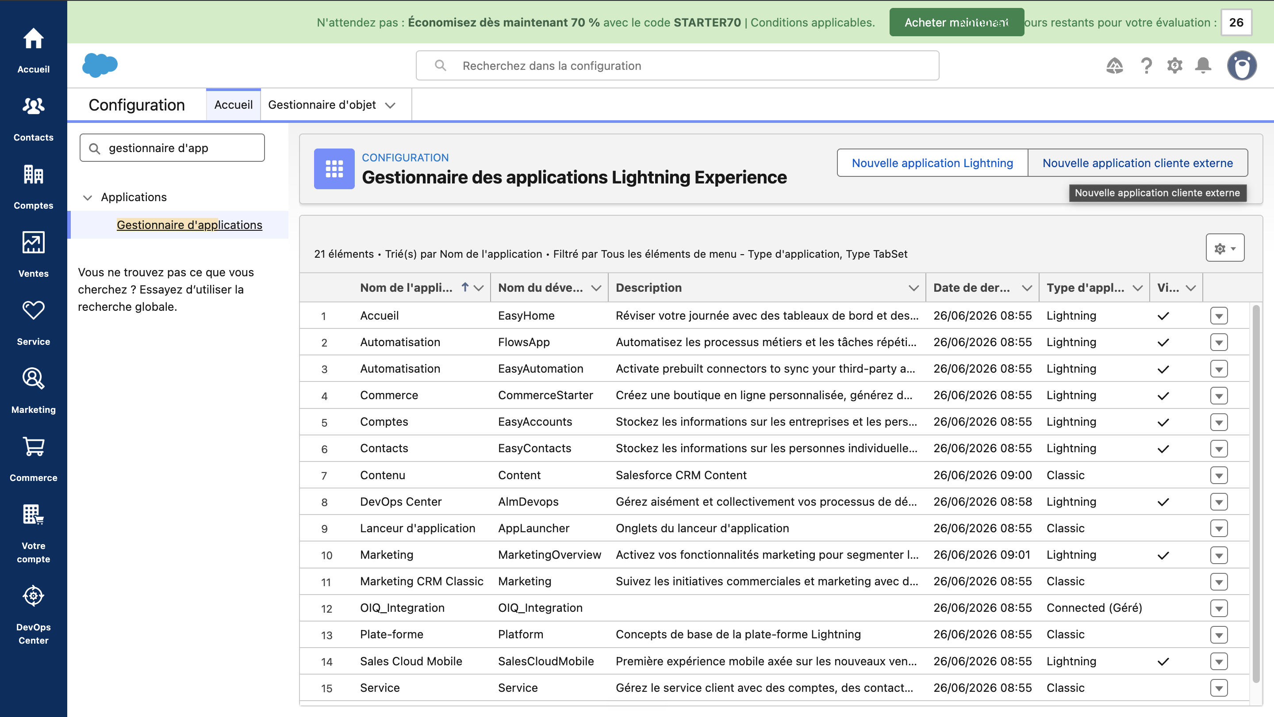The width and height of the screenshot is (1274, 717).
Task: Open Description column menu chevron
Action: tap(913, 288)
